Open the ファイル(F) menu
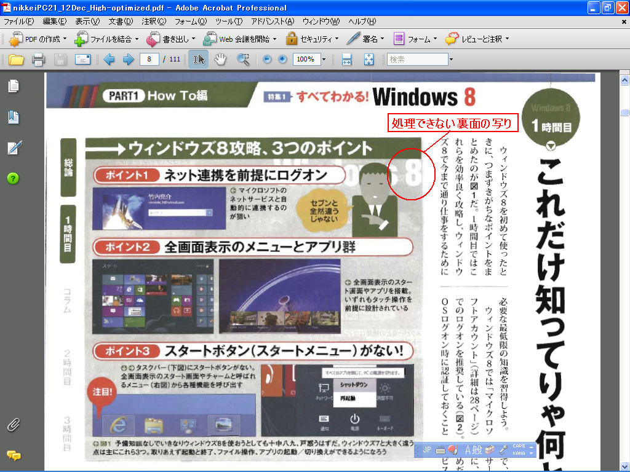630x472 pixels. click(19, 22)
